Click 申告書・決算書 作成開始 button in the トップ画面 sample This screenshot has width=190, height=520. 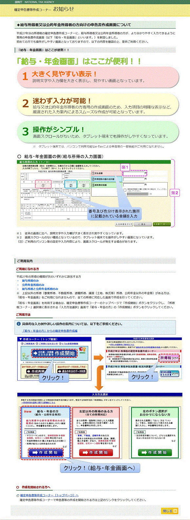(x=54, y=353)
